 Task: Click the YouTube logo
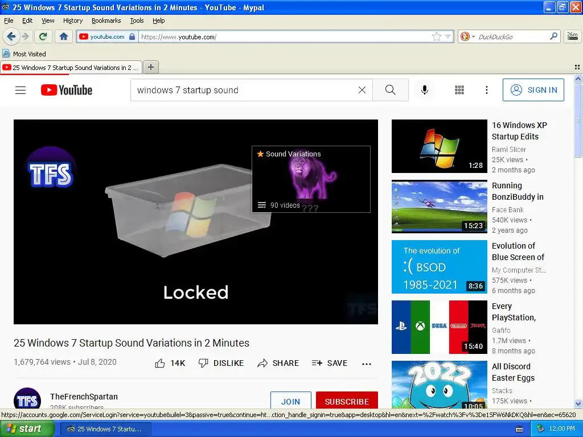(x=67, y=90)
